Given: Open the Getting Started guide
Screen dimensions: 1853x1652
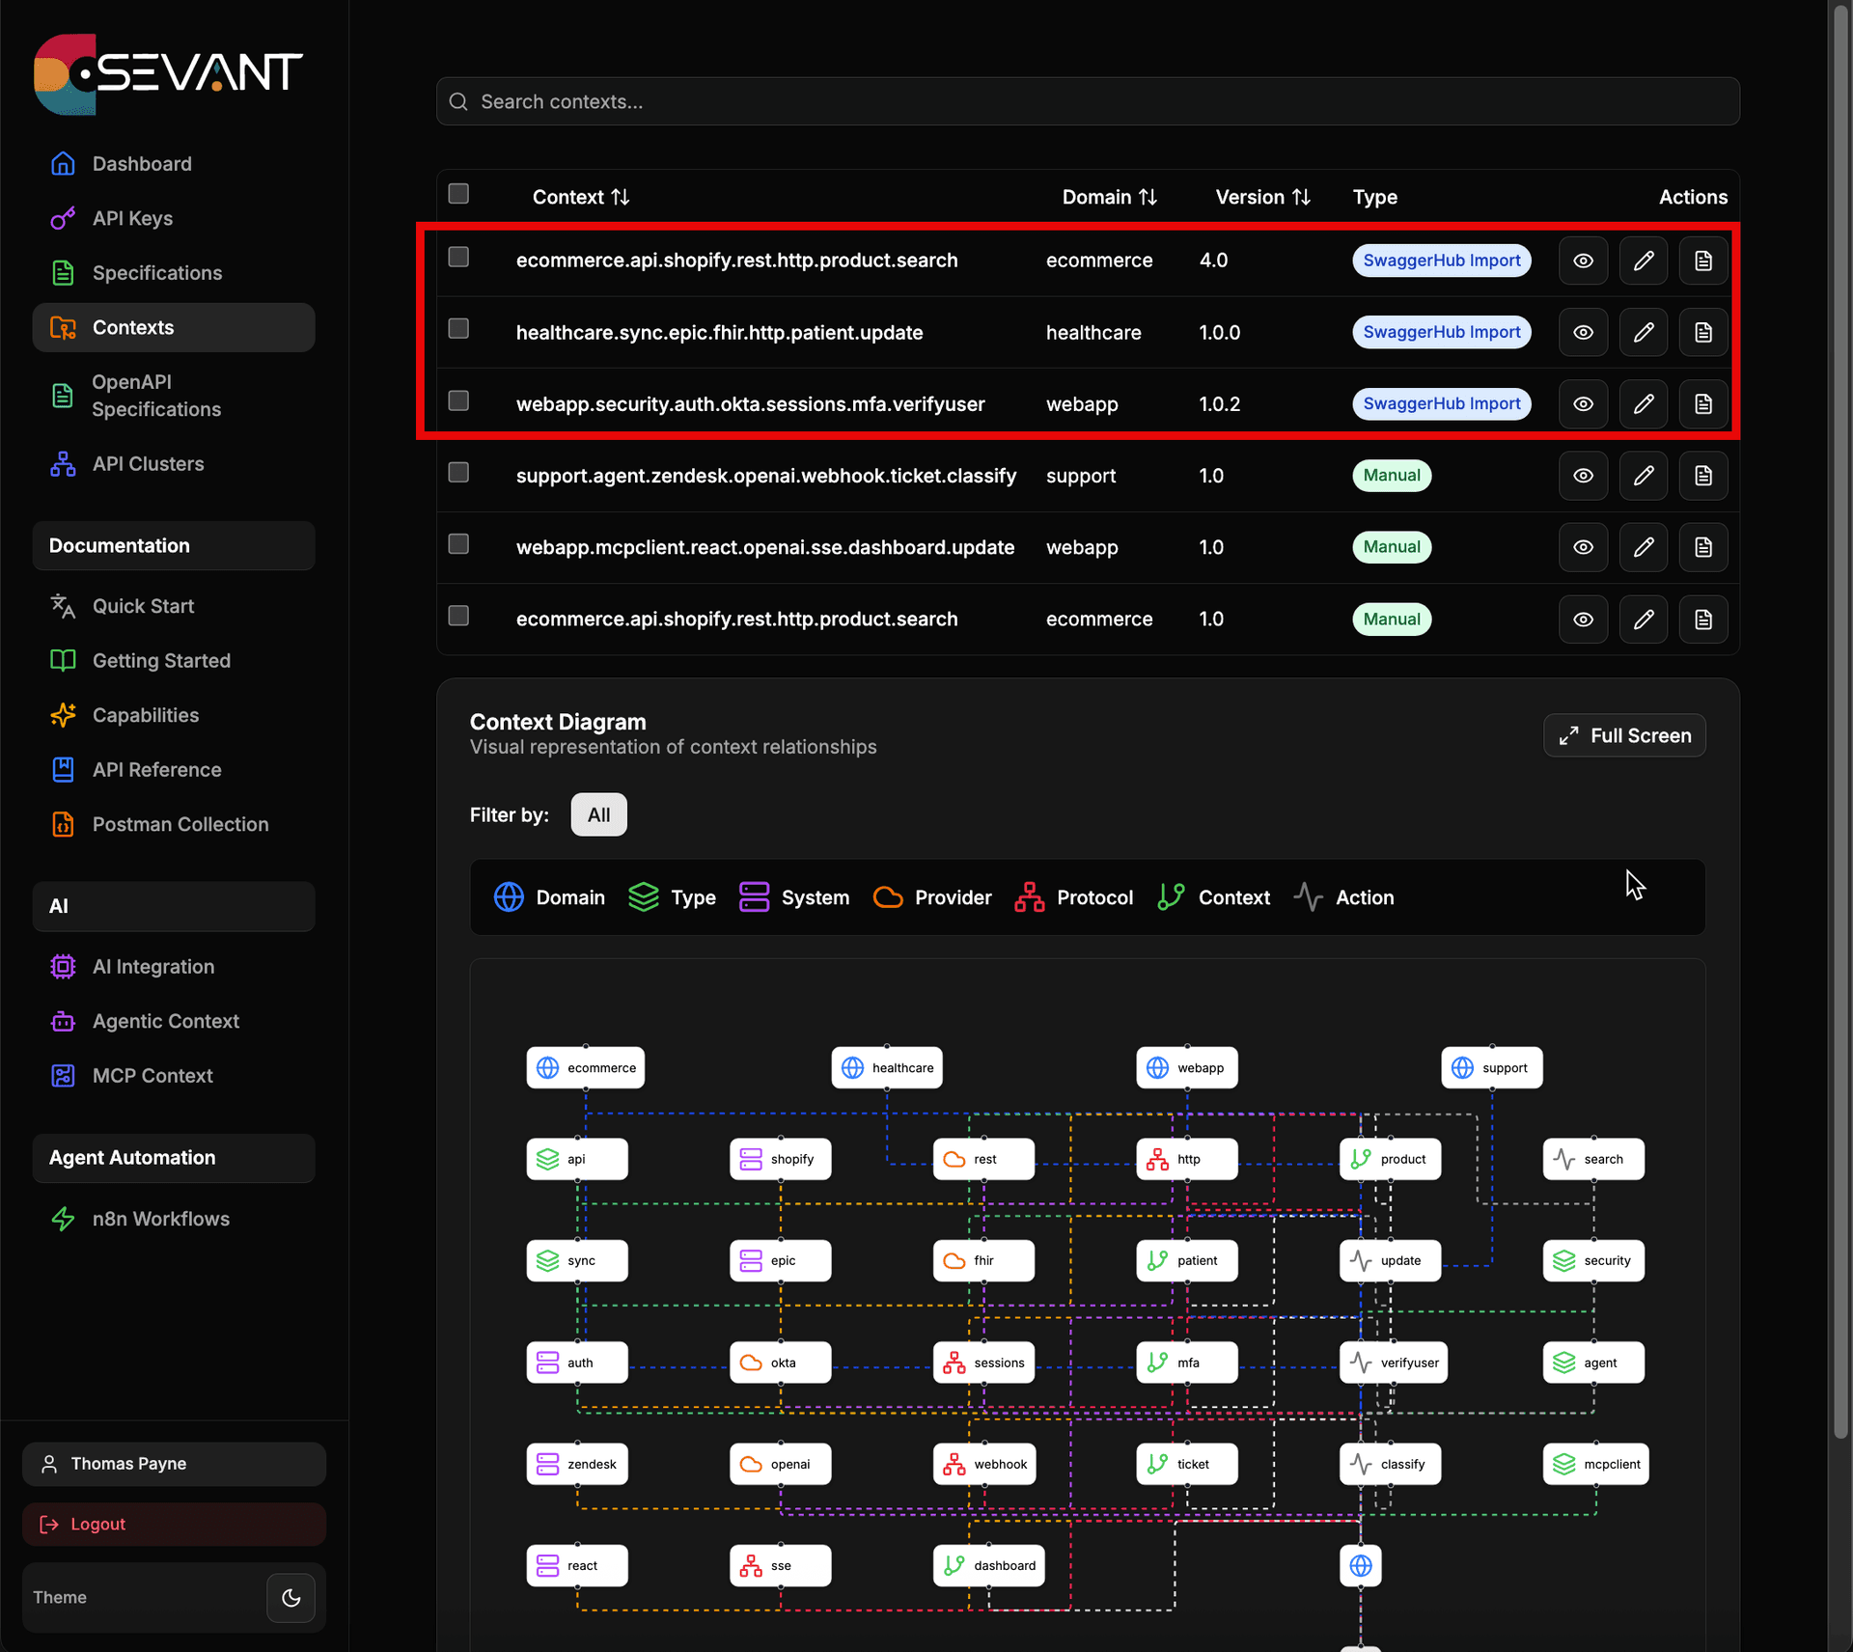Looking at the screenshot, I should [x=174, y=661].
